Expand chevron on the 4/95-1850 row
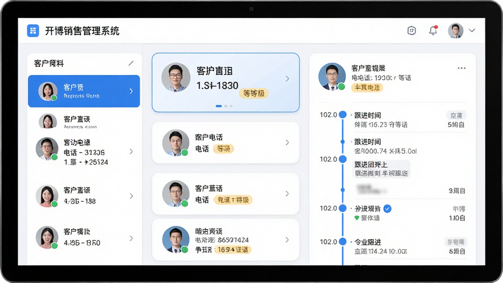This screenshot has height=283, width=503. coord(131,238)
